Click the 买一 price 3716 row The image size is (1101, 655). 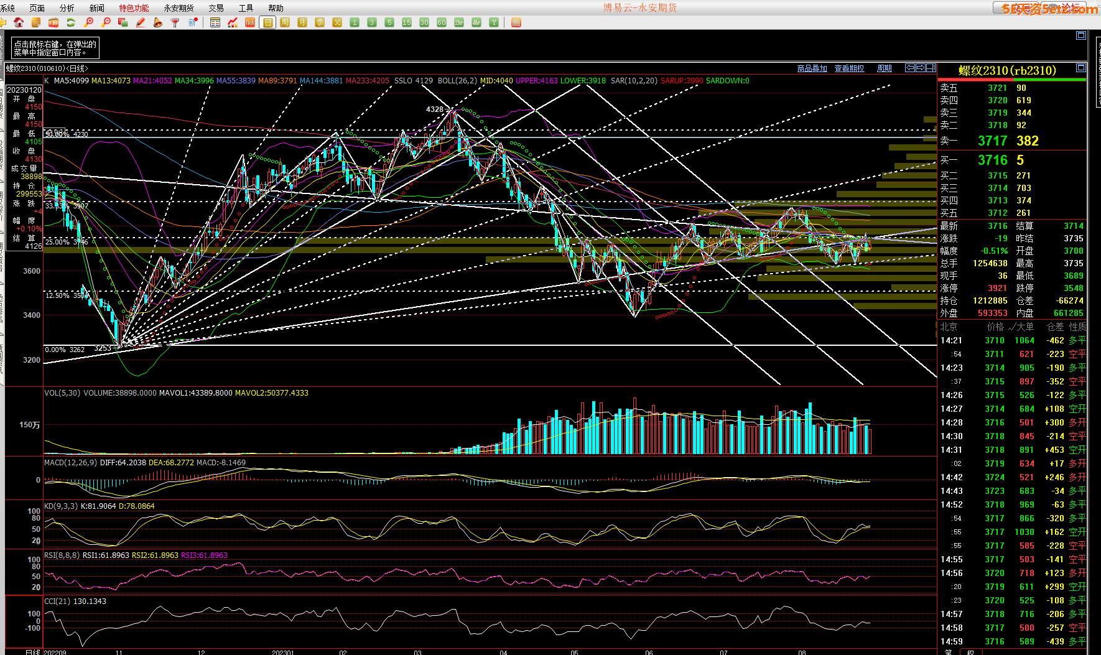(x=1012, y=160)
